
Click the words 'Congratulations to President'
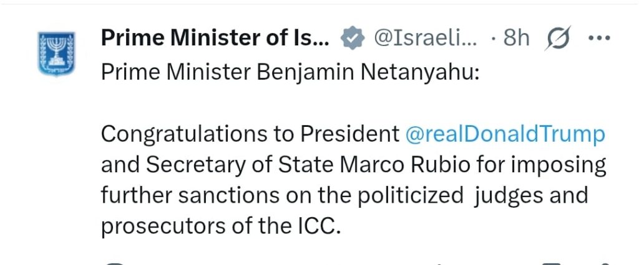coord(250,135)
